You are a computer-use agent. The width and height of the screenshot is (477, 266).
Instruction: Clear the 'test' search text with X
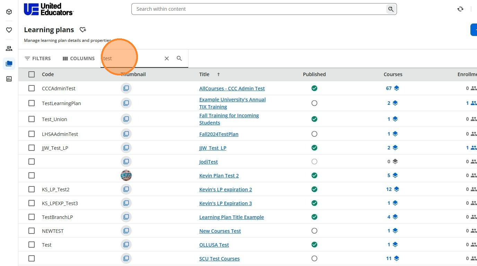(167, 58)
